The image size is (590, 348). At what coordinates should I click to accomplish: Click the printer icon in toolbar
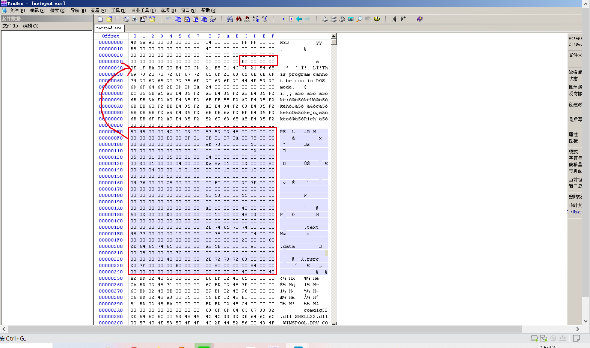[134, 19]
